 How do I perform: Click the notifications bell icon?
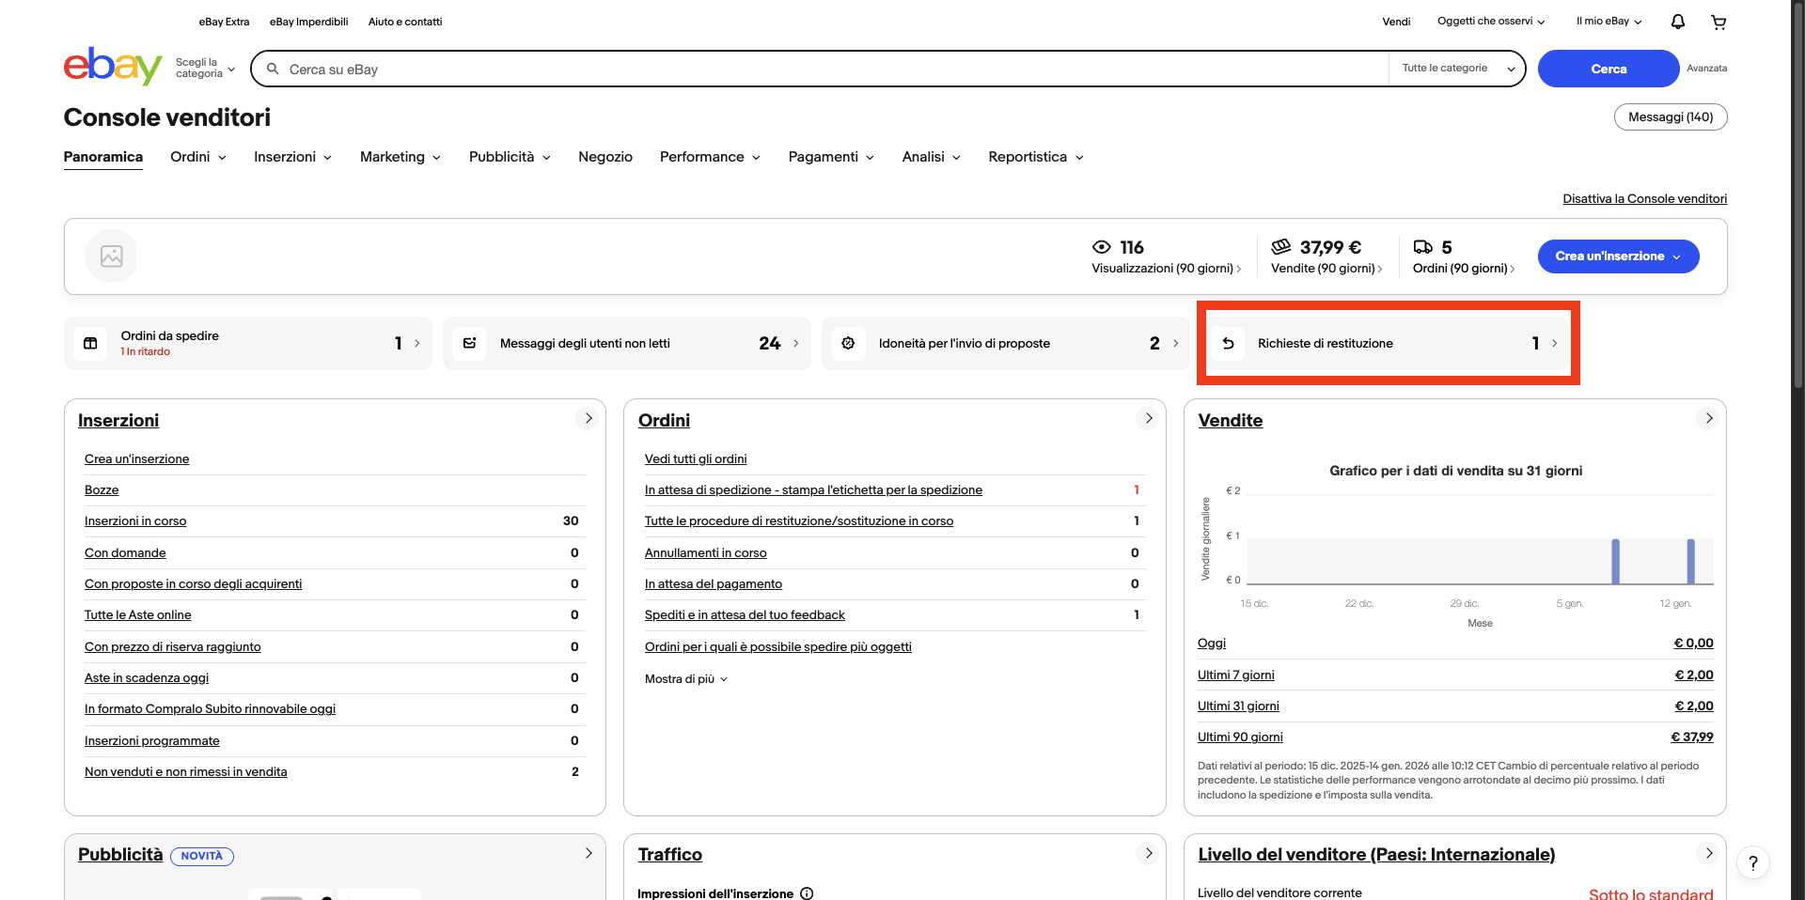[1677, 22]
